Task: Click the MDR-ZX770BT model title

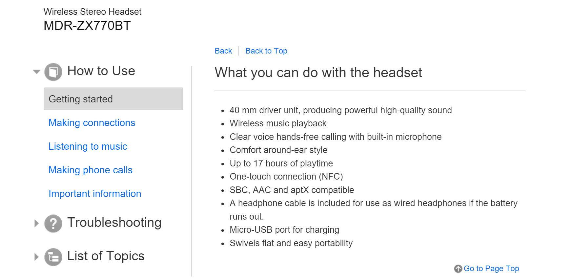Action: tap(87, 26)
